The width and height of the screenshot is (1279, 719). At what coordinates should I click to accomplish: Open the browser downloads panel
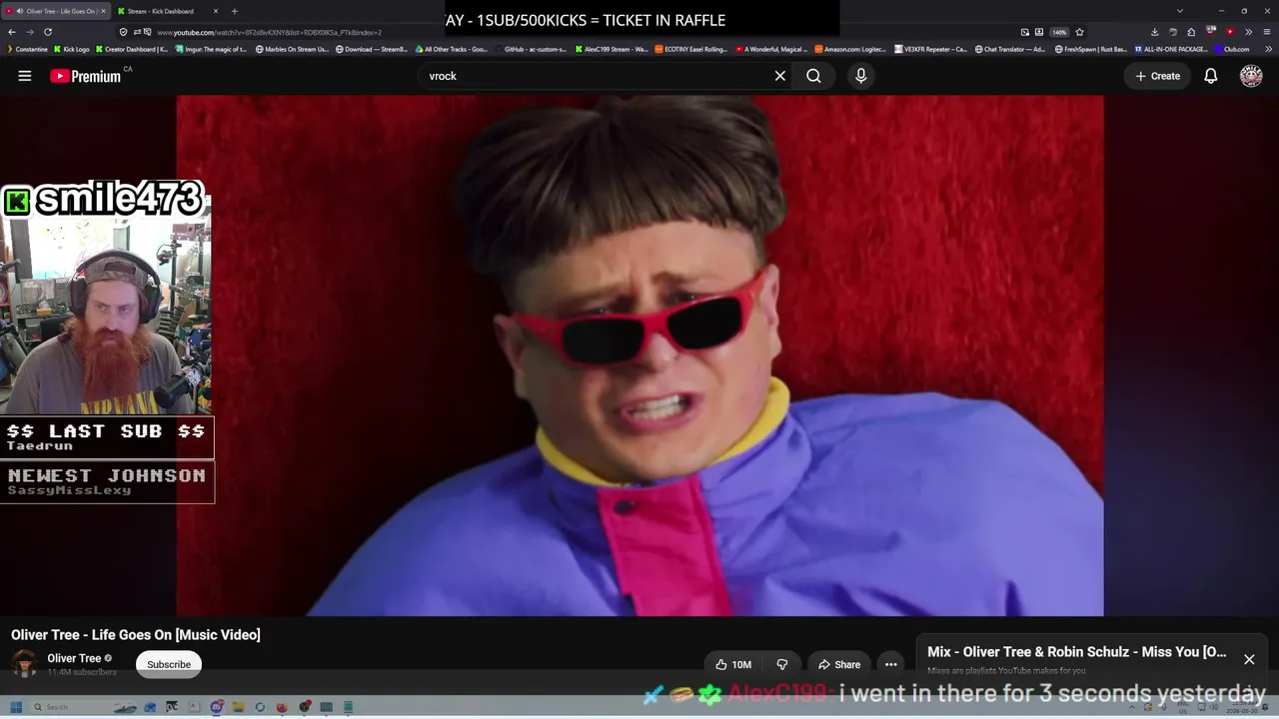point(1154,32)
